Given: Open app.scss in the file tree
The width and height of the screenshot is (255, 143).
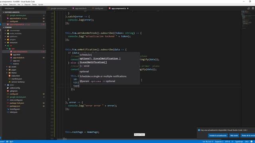Looking at the screenshot, I should point(16,61).
